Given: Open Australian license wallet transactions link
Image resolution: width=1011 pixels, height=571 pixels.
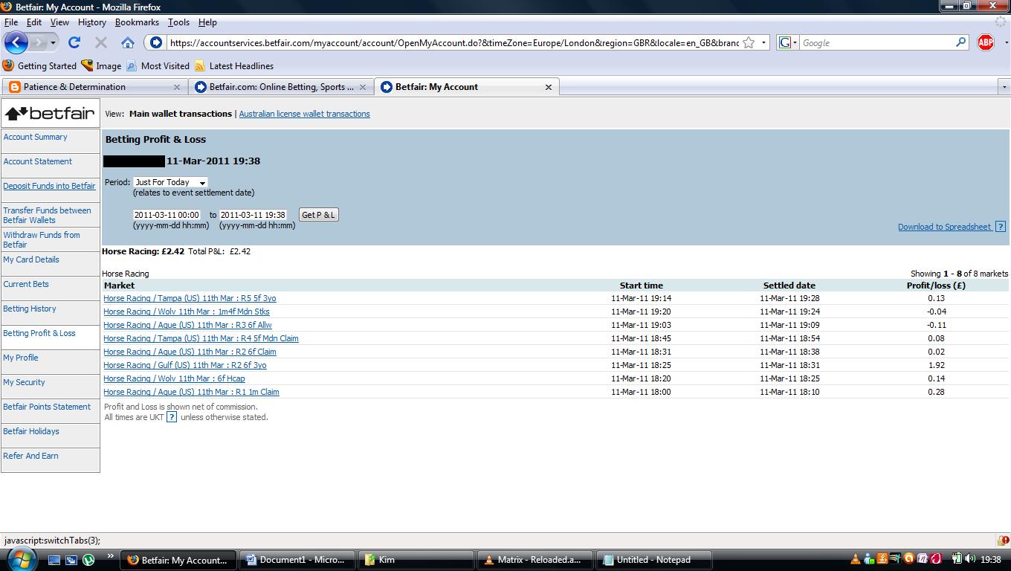Looking at the screenshot, I should tap(304, 114).
